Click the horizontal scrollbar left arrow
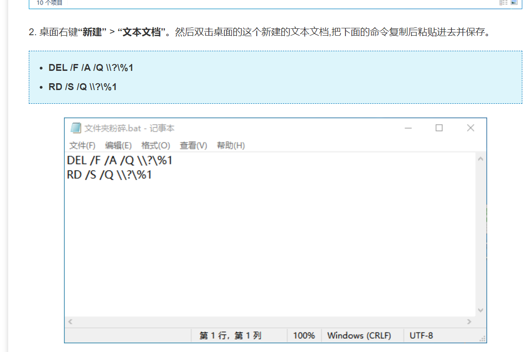Screen dimensions: 531x352 (70, 322)
